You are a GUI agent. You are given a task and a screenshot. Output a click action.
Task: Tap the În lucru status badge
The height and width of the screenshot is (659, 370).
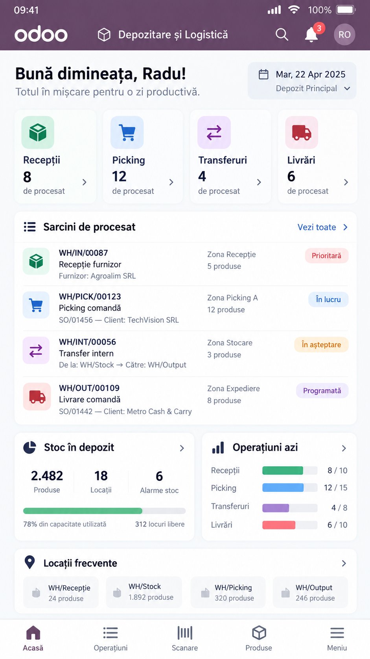(328, 300)
